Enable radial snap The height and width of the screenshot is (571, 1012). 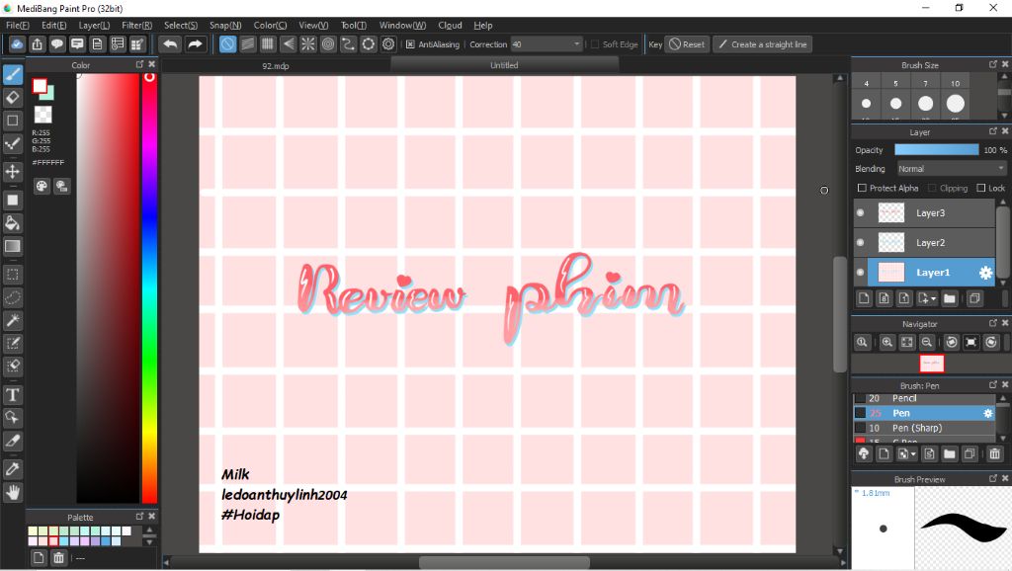coord(308,43)
